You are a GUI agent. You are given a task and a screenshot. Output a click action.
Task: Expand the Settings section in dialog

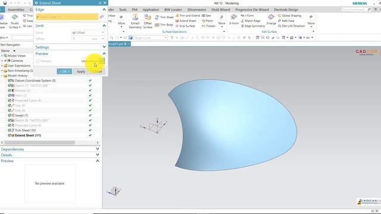[104, 47]
